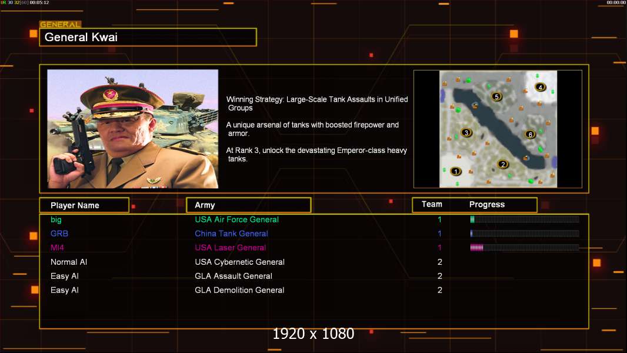Viewport: 627px width, 353px height.
Task: Select Easy AI with GLA Demolition General
Action: coord(314,290)
